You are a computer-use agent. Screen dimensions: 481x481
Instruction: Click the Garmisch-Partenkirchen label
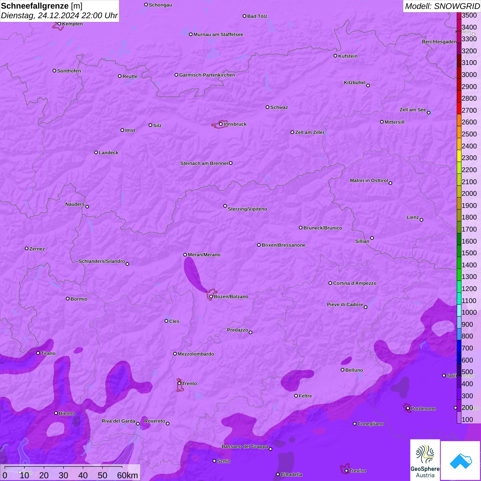click(x=207, y=75)
